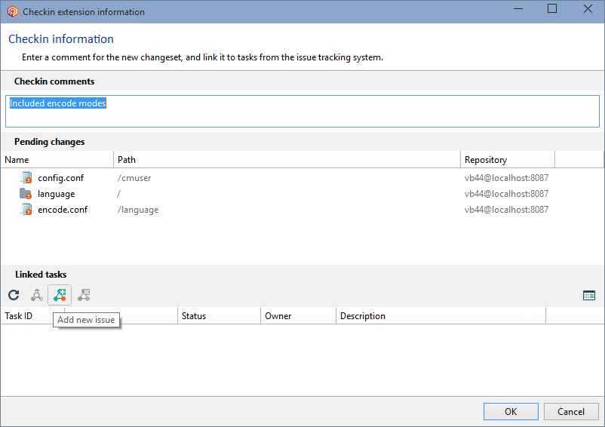Click the encode.conf file icon
605x427 pixels.
[x=26, y=209]
